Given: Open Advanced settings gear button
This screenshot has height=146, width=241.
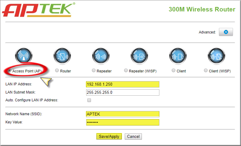Looking at the screenshot, I should tap(226, 32).
